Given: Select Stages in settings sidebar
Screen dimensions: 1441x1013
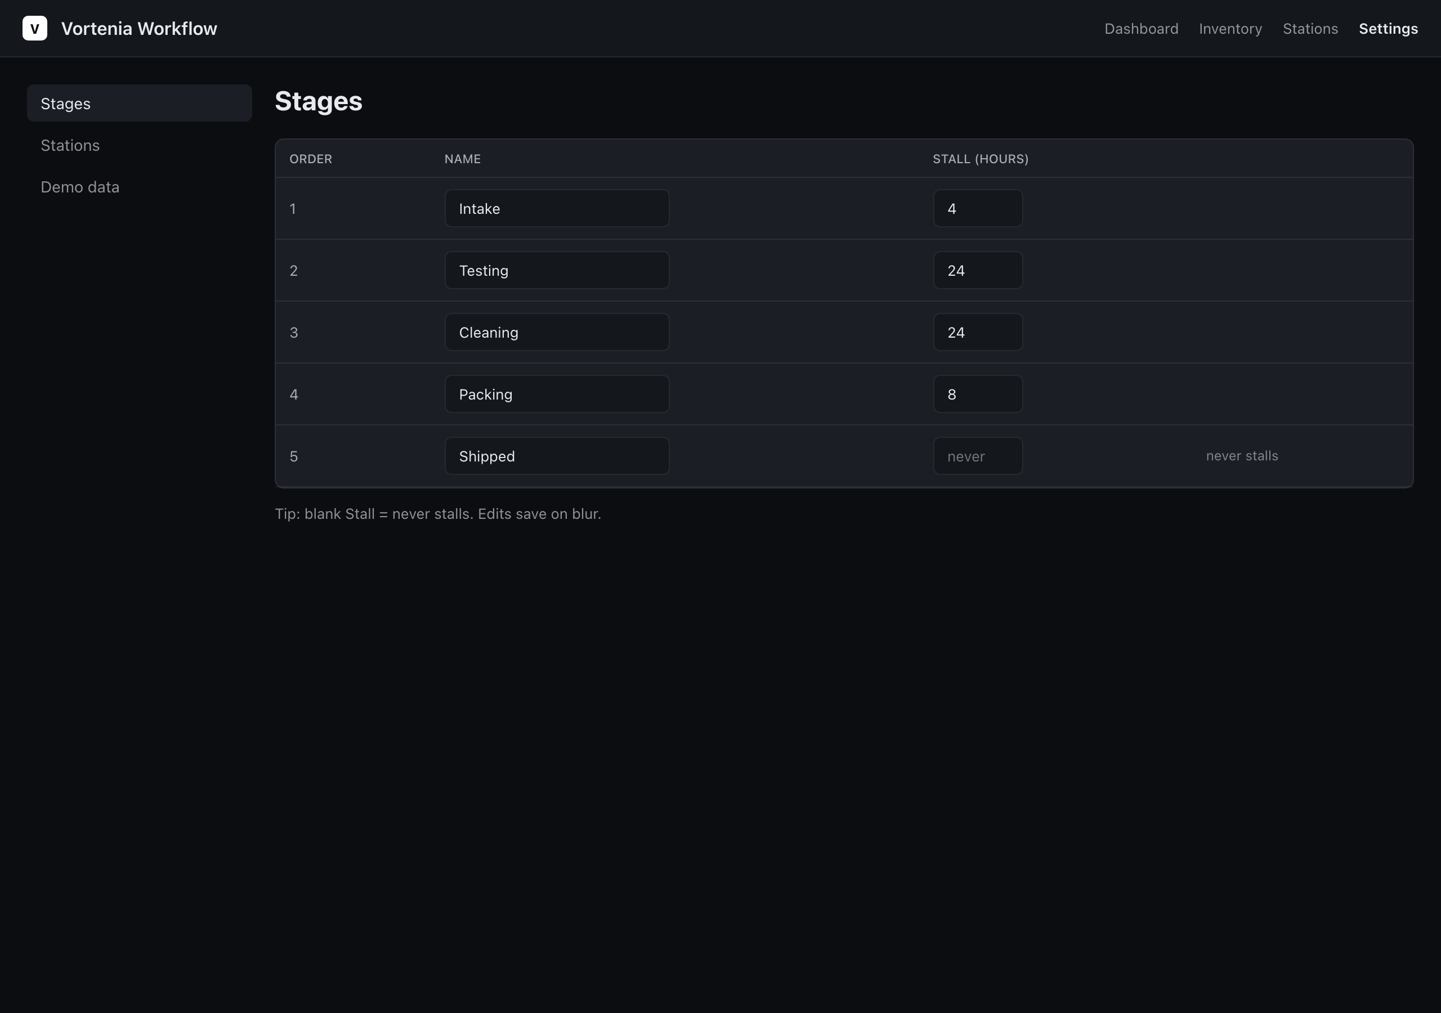Looking at the screenshot, I should tap(140, 104).
